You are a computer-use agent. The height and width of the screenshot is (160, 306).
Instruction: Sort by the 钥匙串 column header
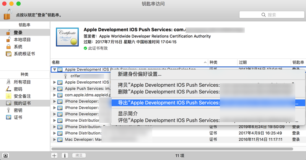click(x=298, y=62)
